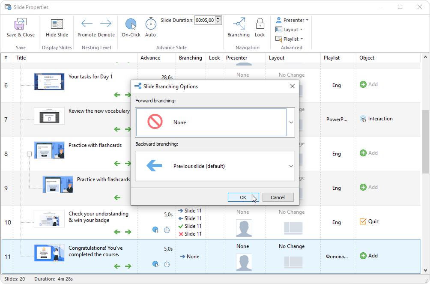Image resolution: width=430 pixels, height=284 pixels.
Task: Click OK in Slide Branching Options
Action: click(243, 197)
